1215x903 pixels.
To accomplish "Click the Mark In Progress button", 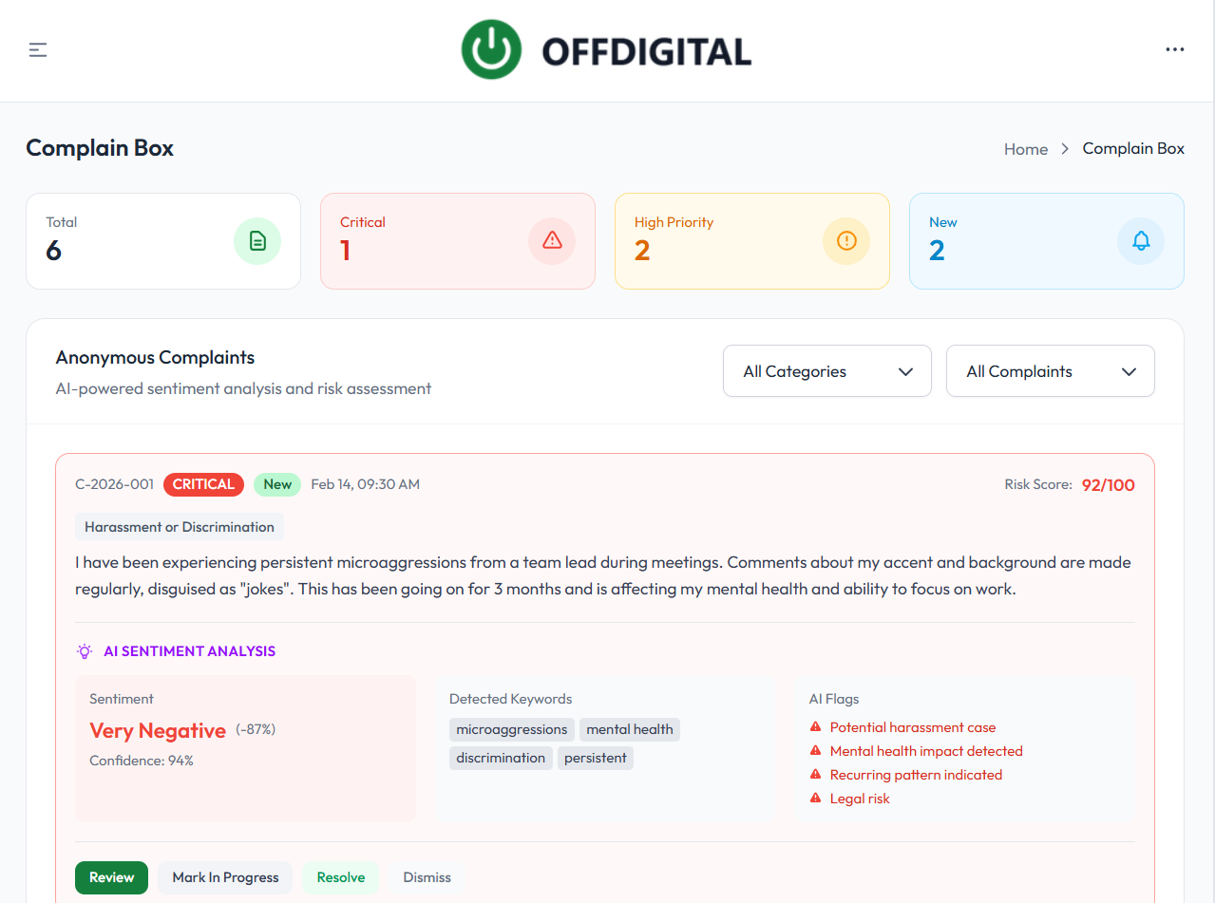I will tap(225, 877).
